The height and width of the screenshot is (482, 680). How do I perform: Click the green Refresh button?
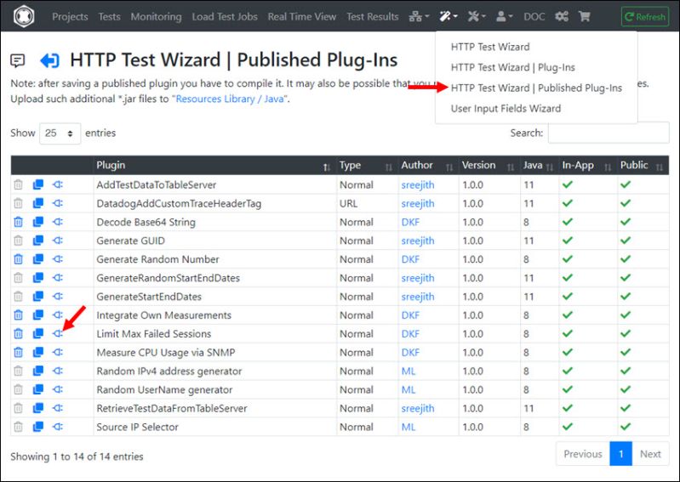pyautogui.click(x=645, y=17)
